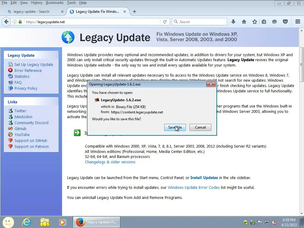Close the legacy update Search tab

[62, 12]
